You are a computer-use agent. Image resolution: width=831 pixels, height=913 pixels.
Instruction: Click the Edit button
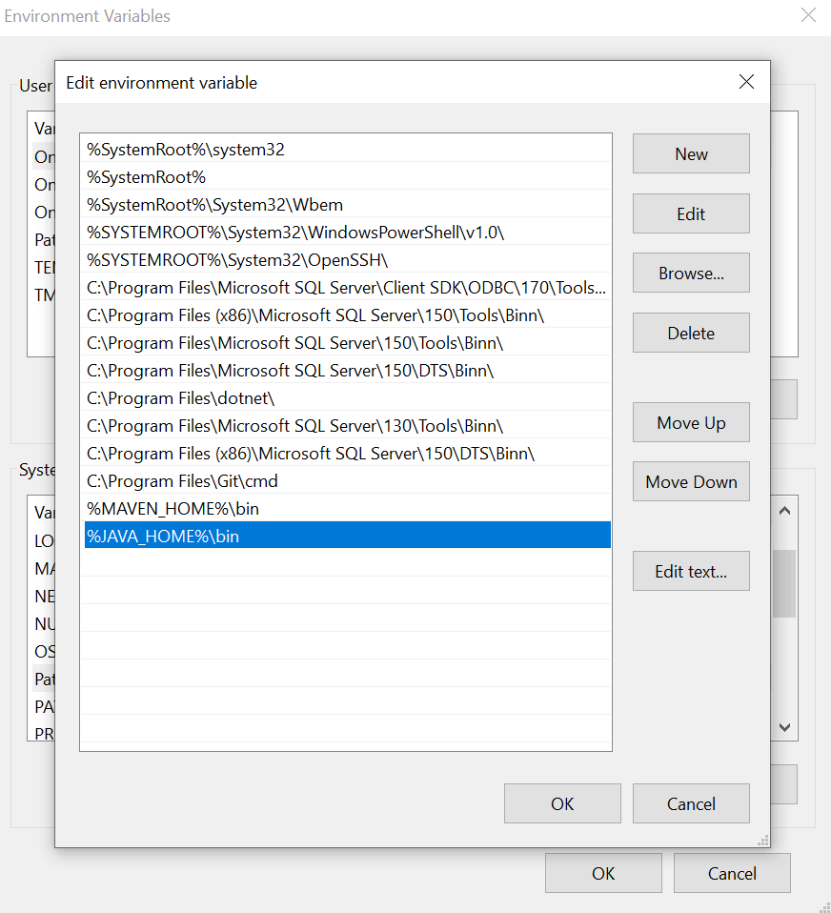click(691, 213)
